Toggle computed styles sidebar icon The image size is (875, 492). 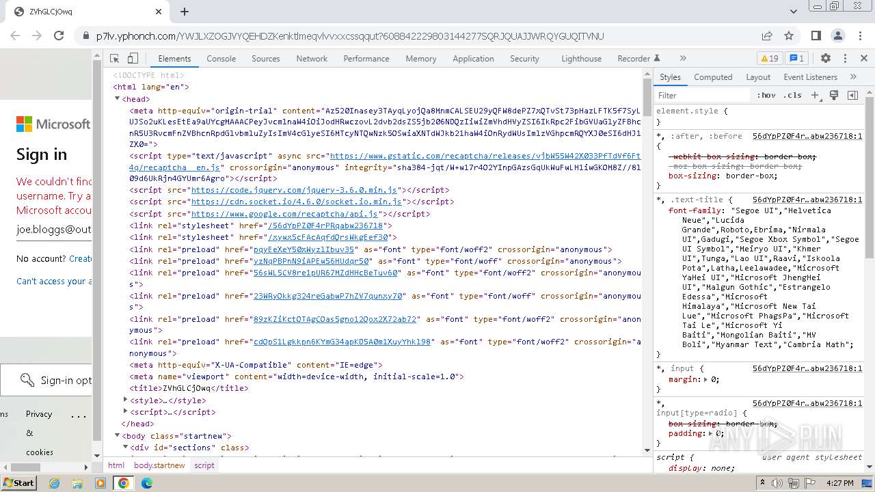852,96
